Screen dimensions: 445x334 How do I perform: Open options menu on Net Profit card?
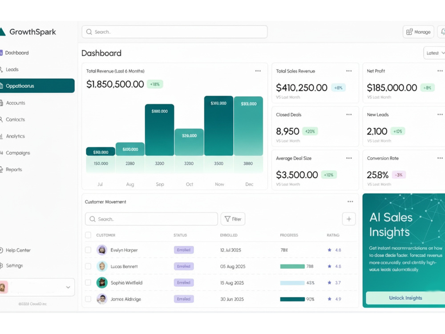click(440, 71)
